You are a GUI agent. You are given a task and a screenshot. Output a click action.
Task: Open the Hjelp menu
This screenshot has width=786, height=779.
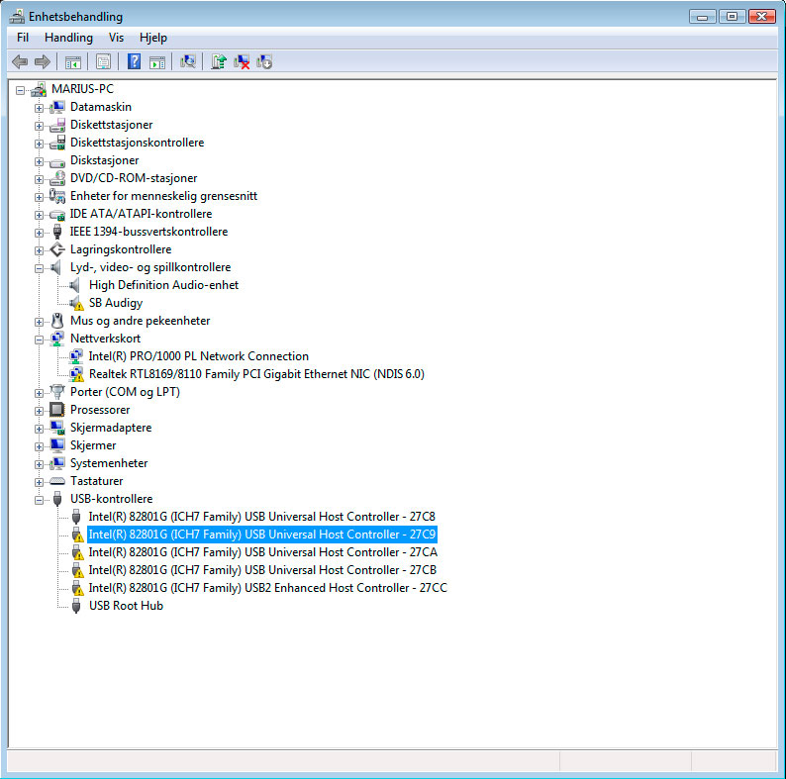[153, 38]
